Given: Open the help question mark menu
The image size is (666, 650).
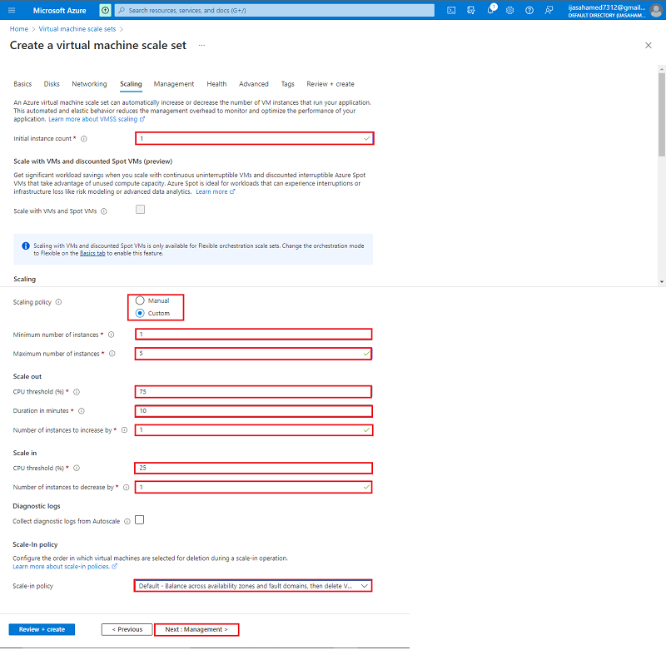Looking at the screenshot, I should click(529, 10).
